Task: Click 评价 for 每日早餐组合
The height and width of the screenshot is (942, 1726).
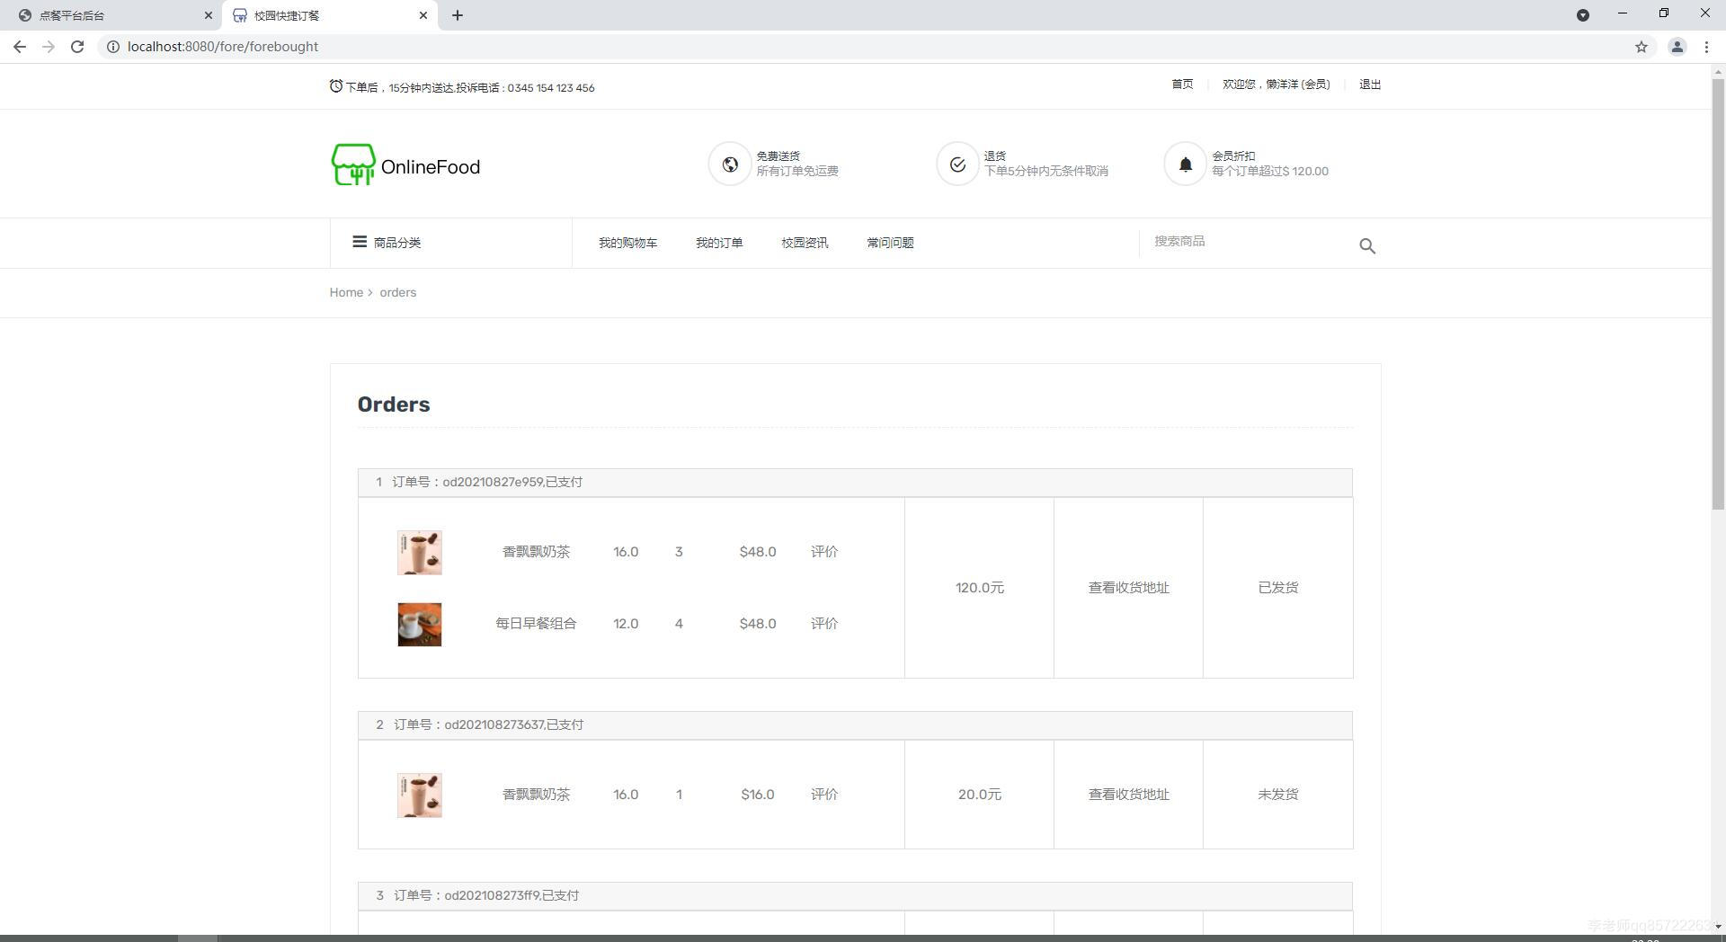Action: pyautogui.click(x=824, y=624)
